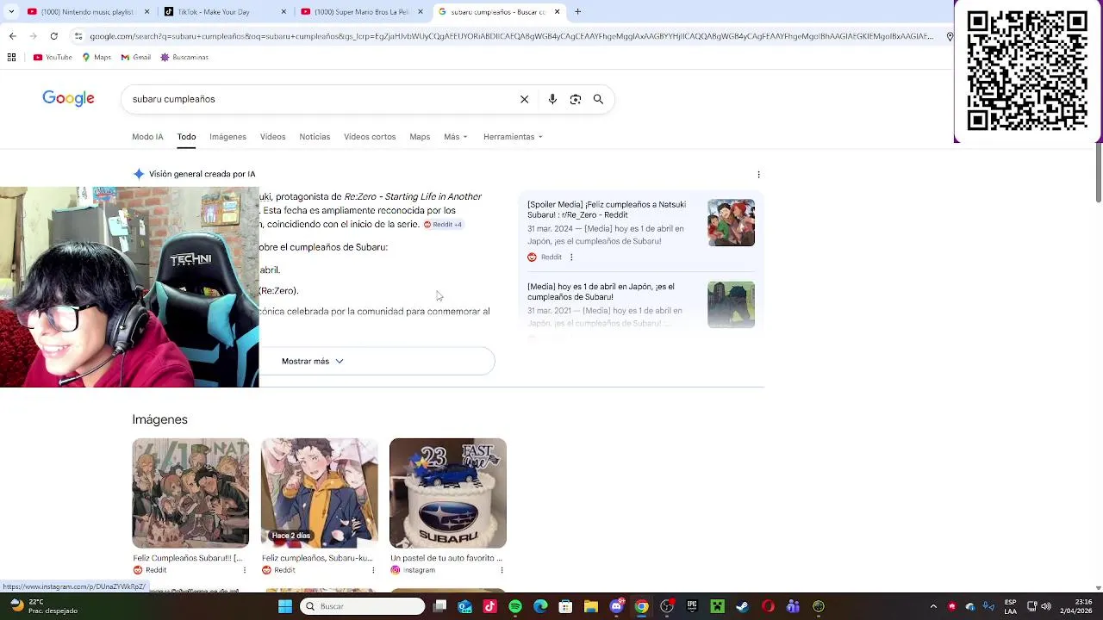Open the 'Hace 2 días' Subaru fanart thumbnail
Viewport: 1103px width, 620px height.
point(319,493)
